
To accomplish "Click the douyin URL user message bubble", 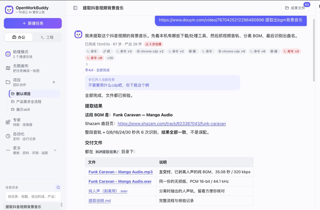I will pyautogui.click(x=231, y=20).
